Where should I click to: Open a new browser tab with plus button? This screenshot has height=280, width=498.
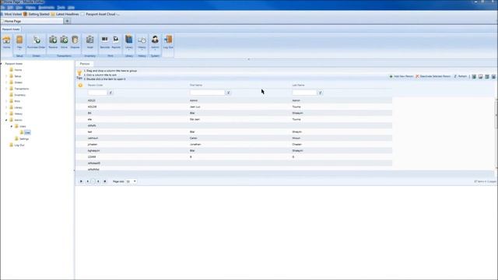pos(68,21)
